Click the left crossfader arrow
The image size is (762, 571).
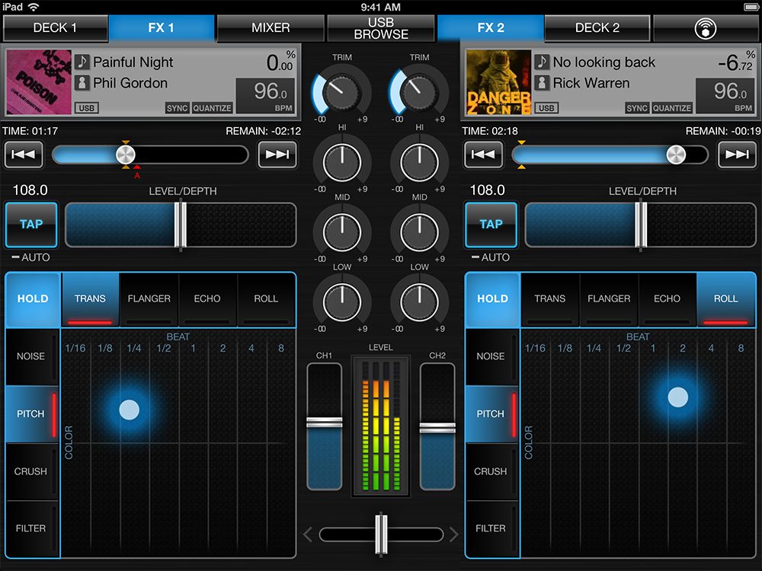coord(309,534)
